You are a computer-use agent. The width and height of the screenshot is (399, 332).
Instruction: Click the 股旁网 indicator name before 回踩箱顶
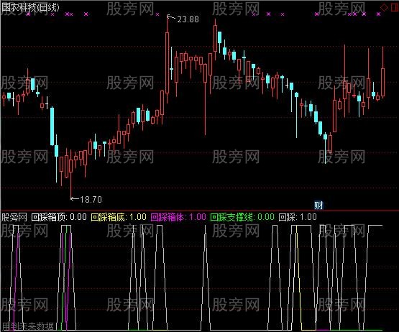coord(14,217)
